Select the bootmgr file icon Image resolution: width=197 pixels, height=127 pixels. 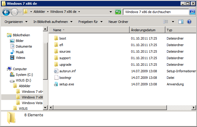56,77
